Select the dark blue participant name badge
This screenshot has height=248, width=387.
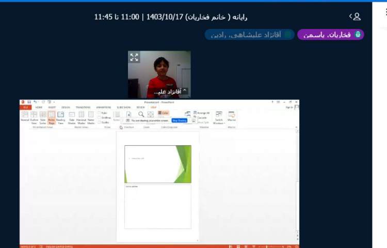coord(250,35)
